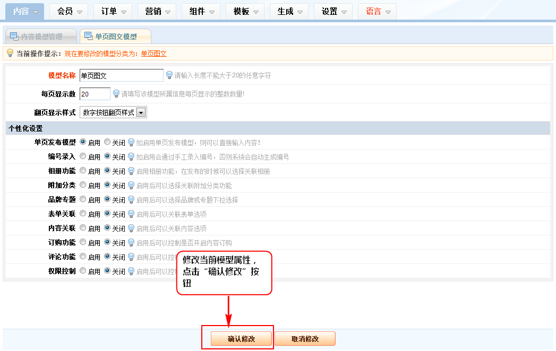Open the 语言 menu
This screenshot has height=351, width=556.
coord(378,11)
